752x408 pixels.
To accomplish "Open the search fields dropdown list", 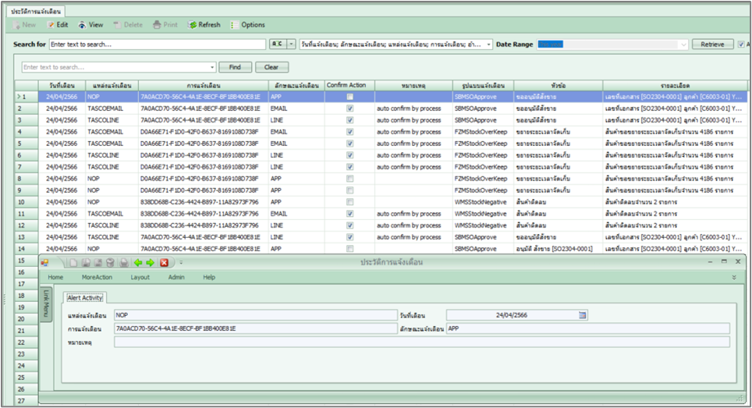I will click(x=488, y=44).
